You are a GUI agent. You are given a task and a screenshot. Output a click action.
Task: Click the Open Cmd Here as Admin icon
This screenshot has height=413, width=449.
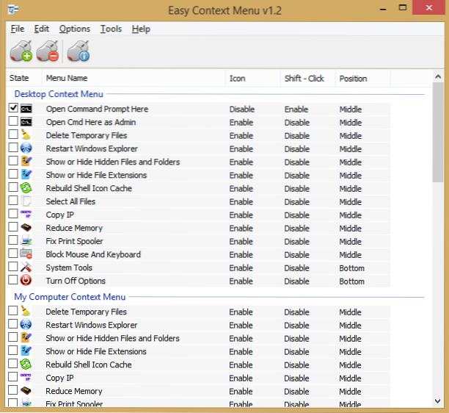[x=26, y=122]
